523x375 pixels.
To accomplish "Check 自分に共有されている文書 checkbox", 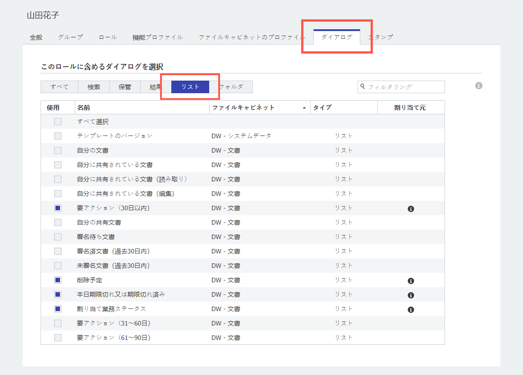I will click(x=58, y=164).
